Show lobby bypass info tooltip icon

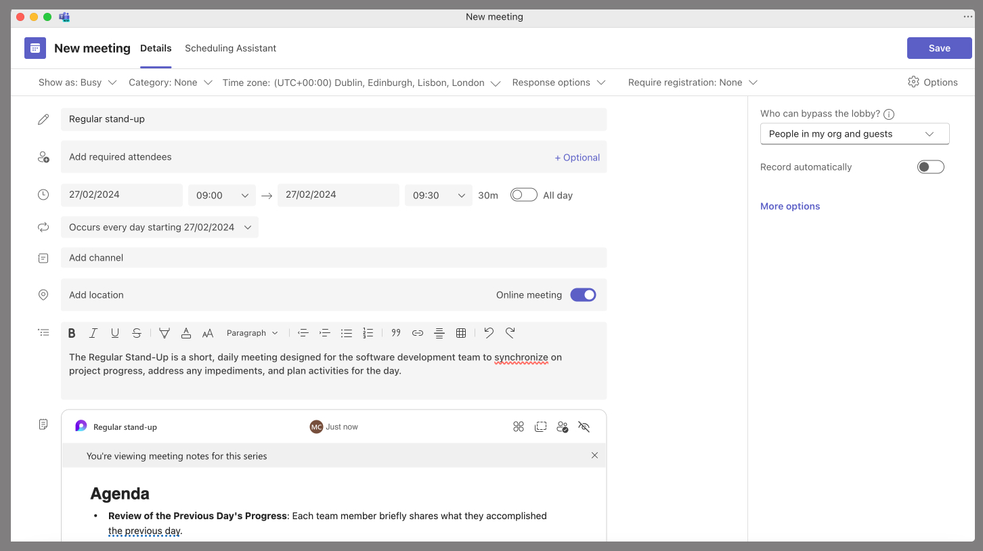890,114
